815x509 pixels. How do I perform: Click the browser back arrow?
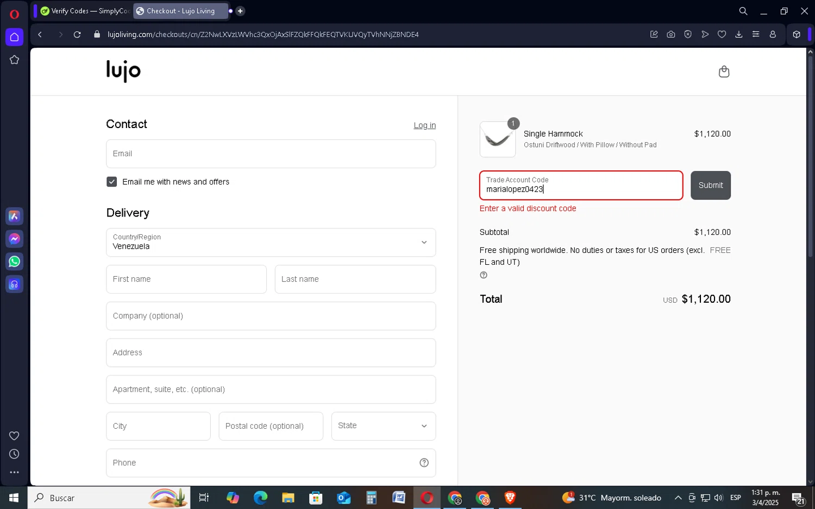click(40, 34)
